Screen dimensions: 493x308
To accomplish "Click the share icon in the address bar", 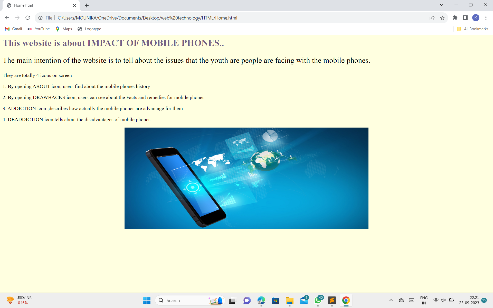I will tap(432, 18).
